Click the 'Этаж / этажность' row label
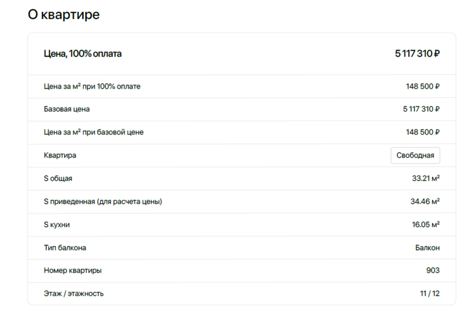Image resolution: width=457 pixels, height=318 pixels. click(74, 293)
